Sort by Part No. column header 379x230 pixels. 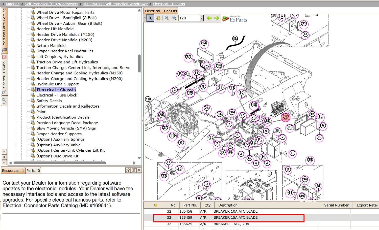point(190,205)
